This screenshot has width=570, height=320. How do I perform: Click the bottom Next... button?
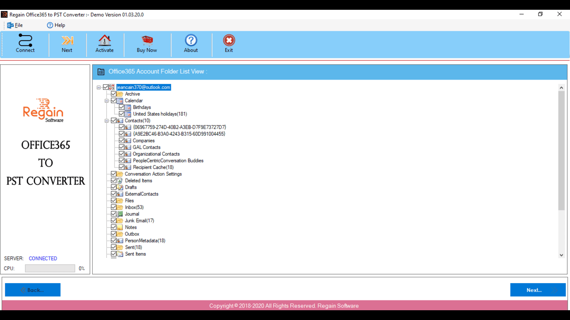pos(538,290)
